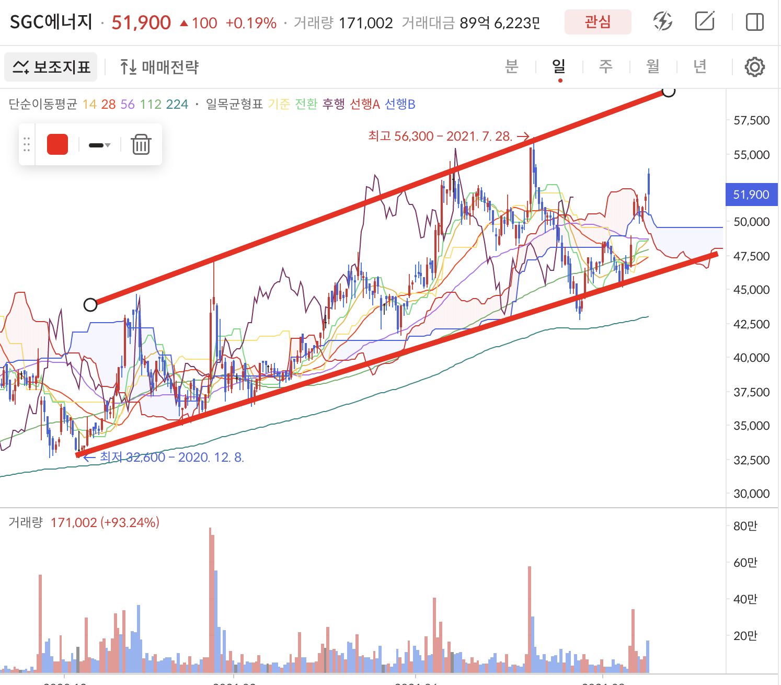Select the 112 moving average period

point(151,104)
